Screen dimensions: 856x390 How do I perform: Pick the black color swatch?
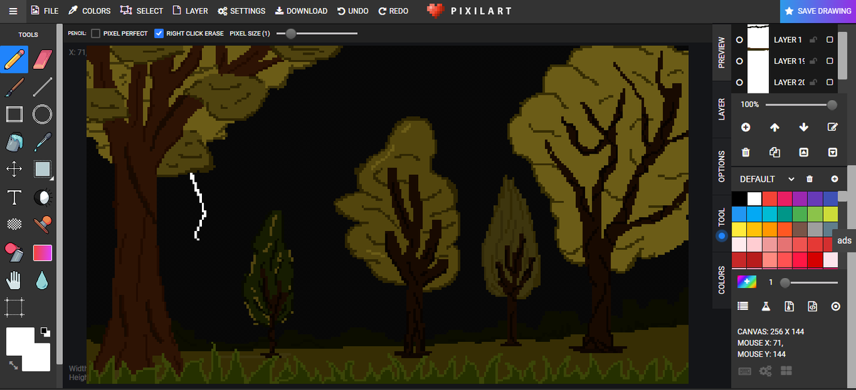(x=739, y=198)
